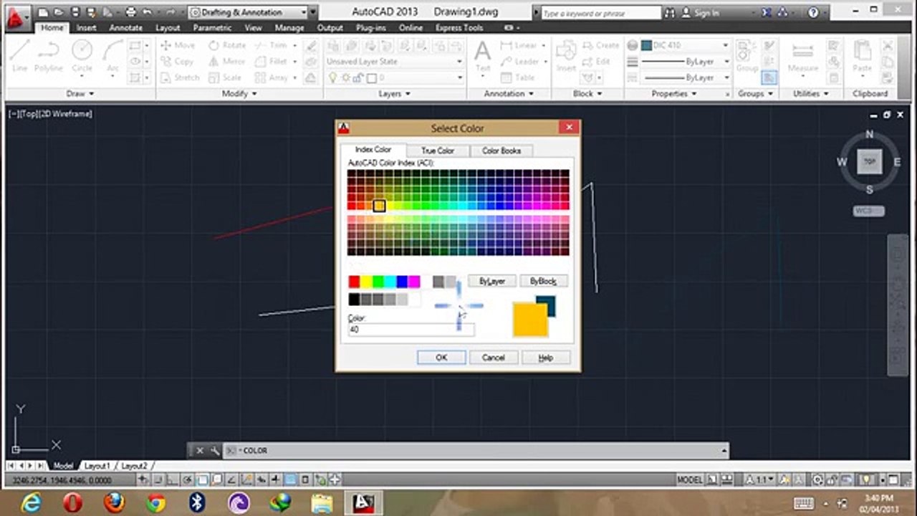Image resolution: width=917 pixels, height=516 pixels.
Task: Click the Create block tool
Action: [x=600, y=45]
